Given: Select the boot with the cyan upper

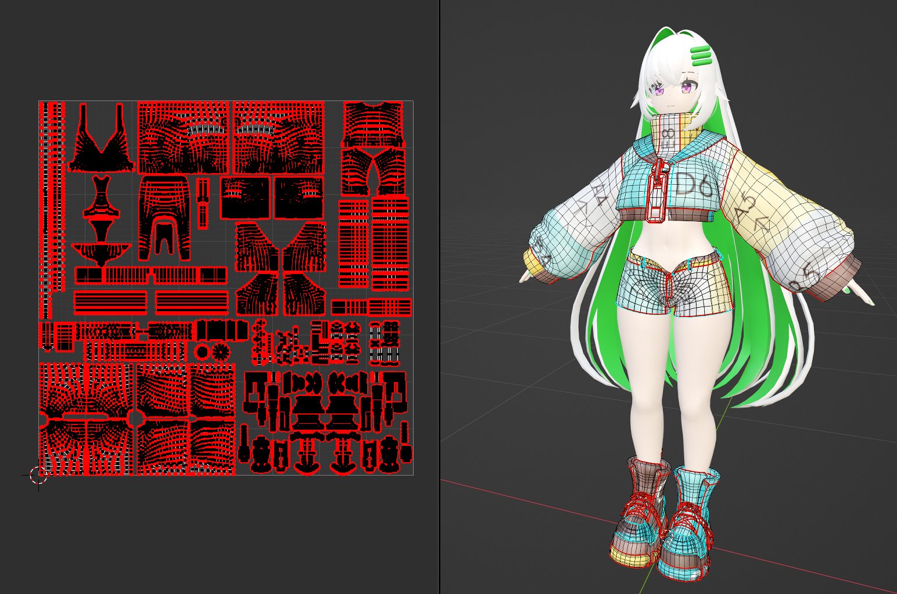Looking at the screenshot, I should click(688, 523).
